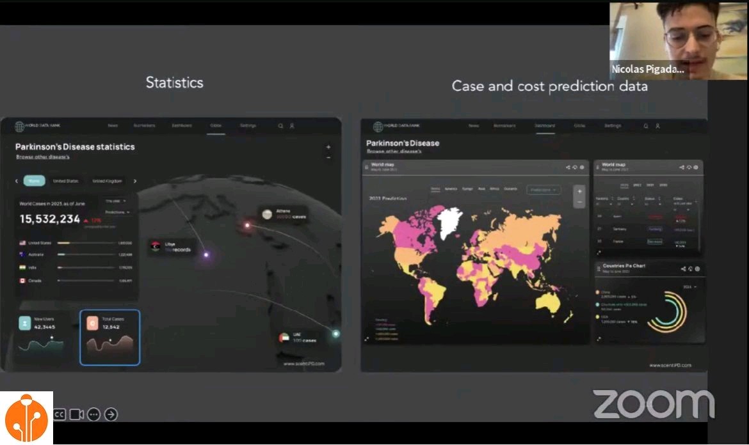Click the video camera icon in bottom toolbar

[76, 414]
